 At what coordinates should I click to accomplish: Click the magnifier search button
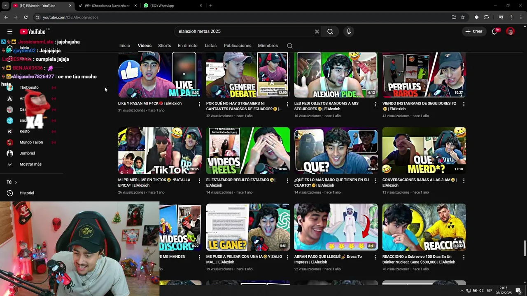coord(330,32)
